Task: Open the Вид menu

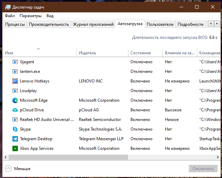Action: click(50, 16)
